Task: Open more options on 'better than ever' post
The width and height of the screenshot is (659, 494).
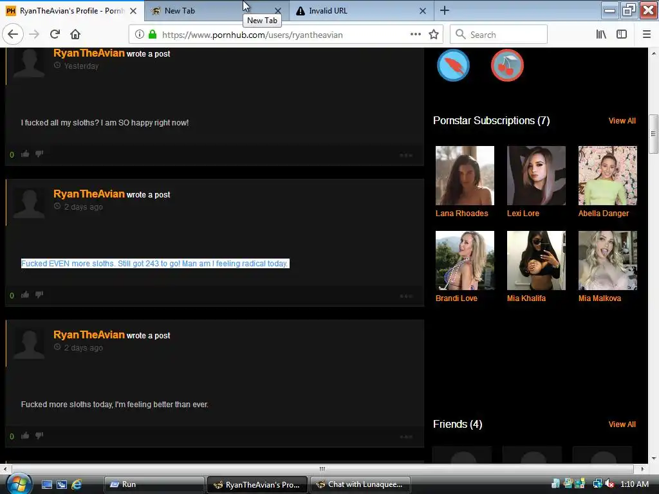Action: coord(406,437)
